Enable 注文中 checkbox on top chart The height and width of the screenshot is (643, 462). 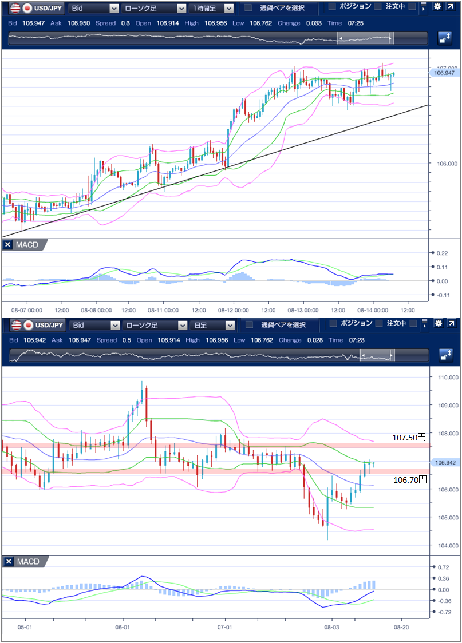[378, 6]
